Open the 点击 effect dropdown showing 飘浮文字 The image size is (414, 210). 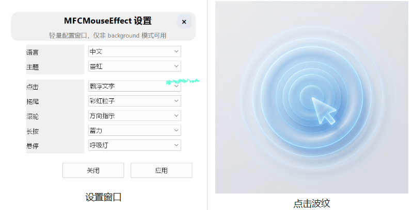tap(135, 86)
